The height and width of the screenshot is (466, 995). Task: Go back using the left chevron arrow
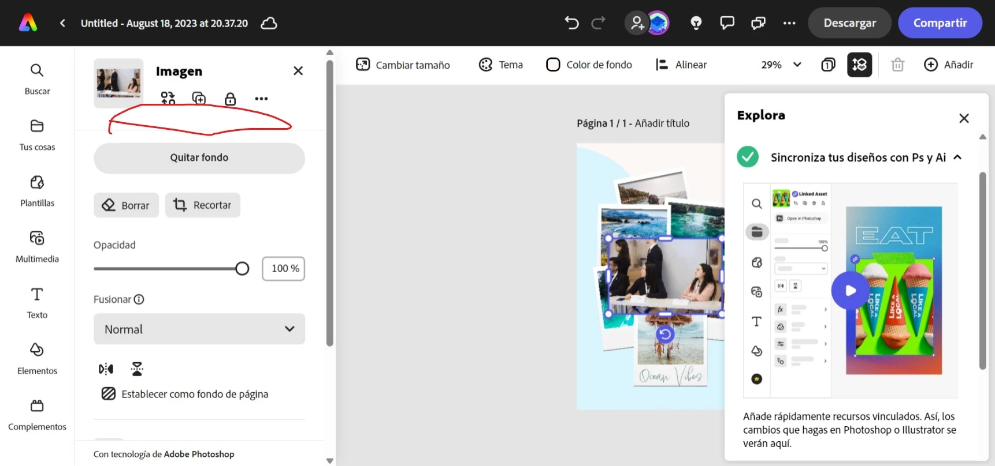(x=62, y=23)
